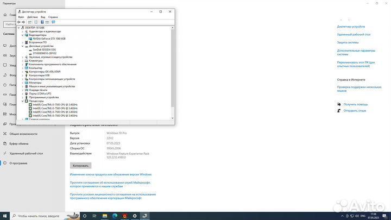Screen dimensions: 391x220
Task: Select ST1000DM010-2EP102 disk row
Action: coord(45,53)
